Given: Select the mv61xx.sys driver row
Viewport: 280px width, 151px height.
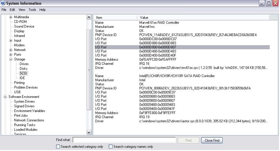Looking at the screenshot, I should click(182, 68).
